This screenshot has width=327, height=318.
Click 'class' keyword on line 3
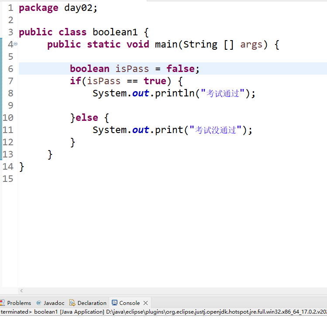[72, 32]
